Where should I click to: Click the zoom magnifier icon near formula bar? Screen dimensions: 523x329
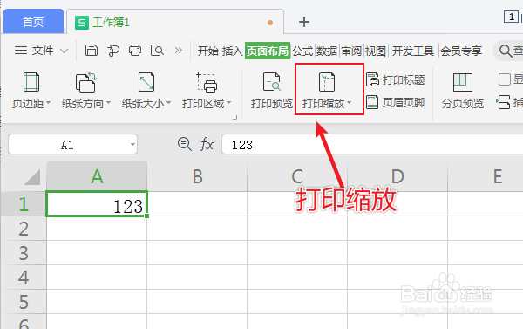click(x=184, y=144)
